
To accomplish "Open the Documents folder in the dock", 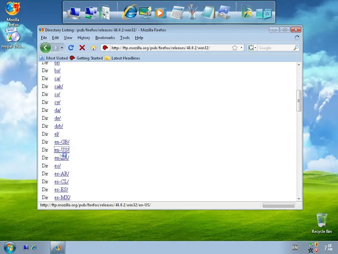I will tap(105, 13).
